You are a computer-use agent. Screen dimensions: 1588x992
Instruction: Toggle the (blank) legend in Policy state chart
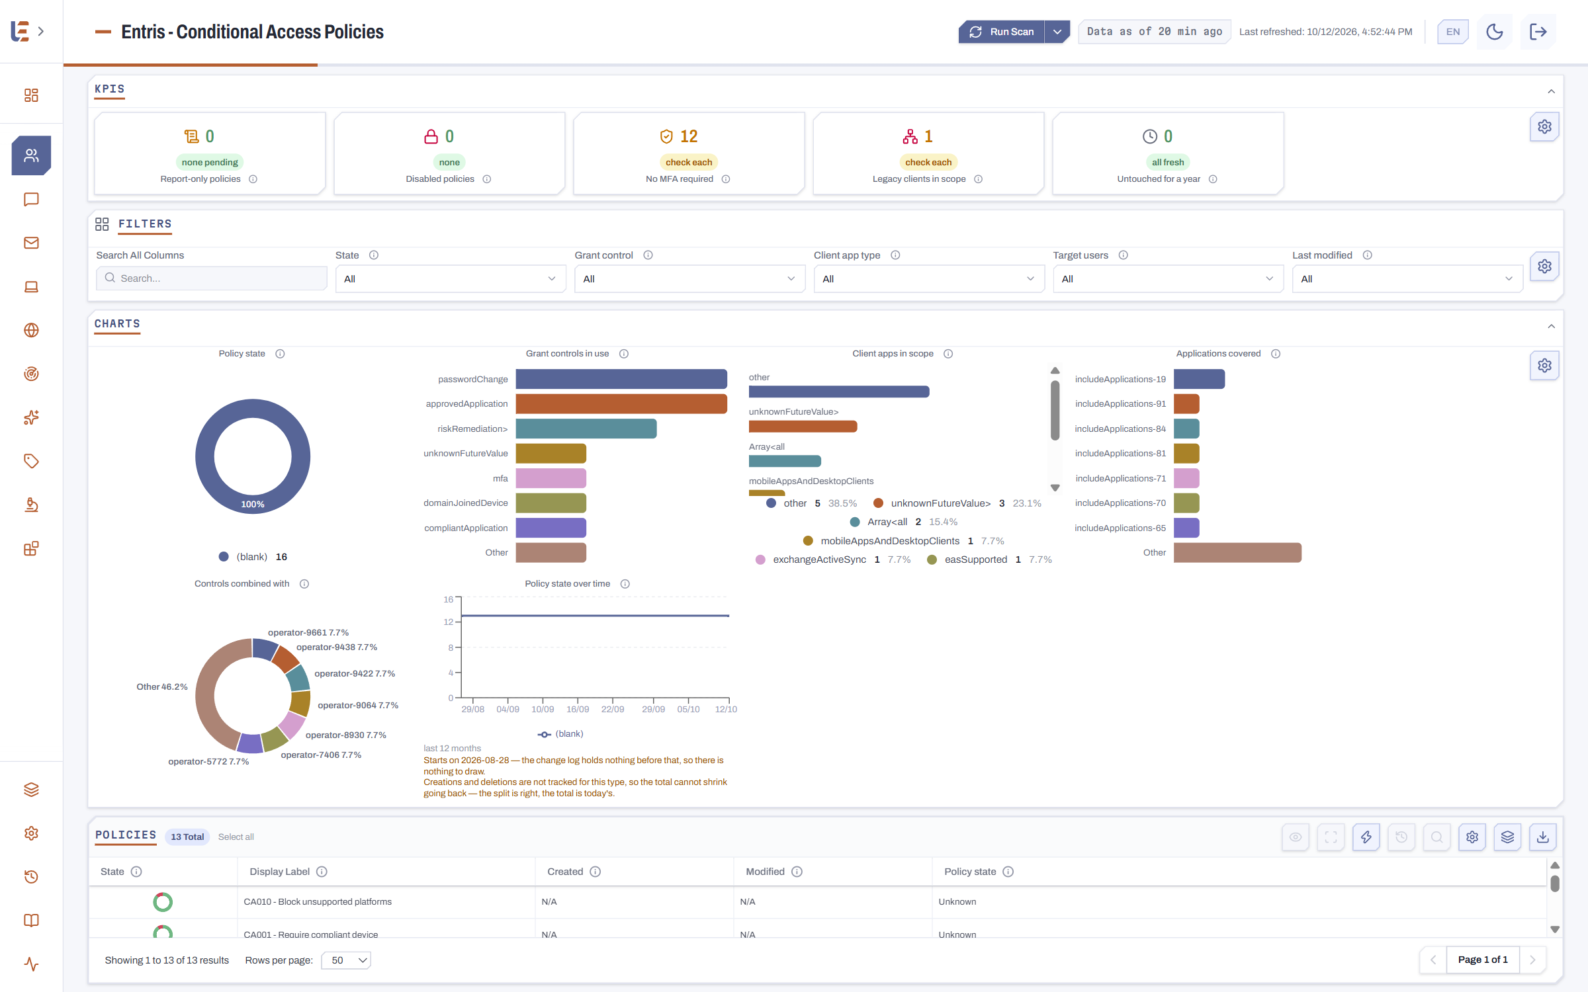[x=253, y=557]
